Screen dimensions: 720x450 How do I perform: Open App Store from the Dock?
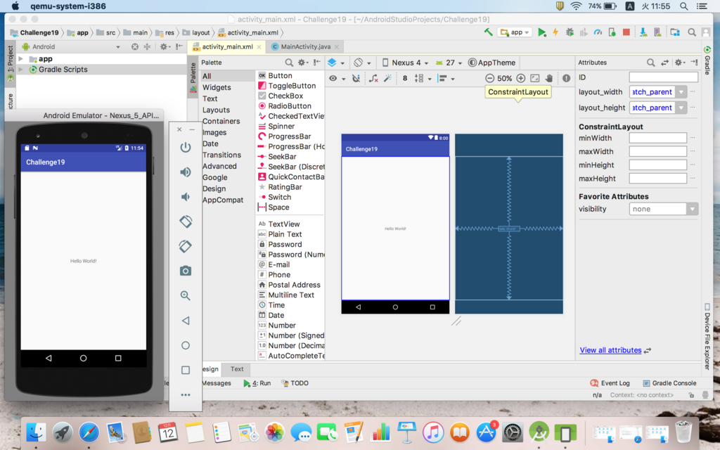pyautogui.click(x=486, y=432)
